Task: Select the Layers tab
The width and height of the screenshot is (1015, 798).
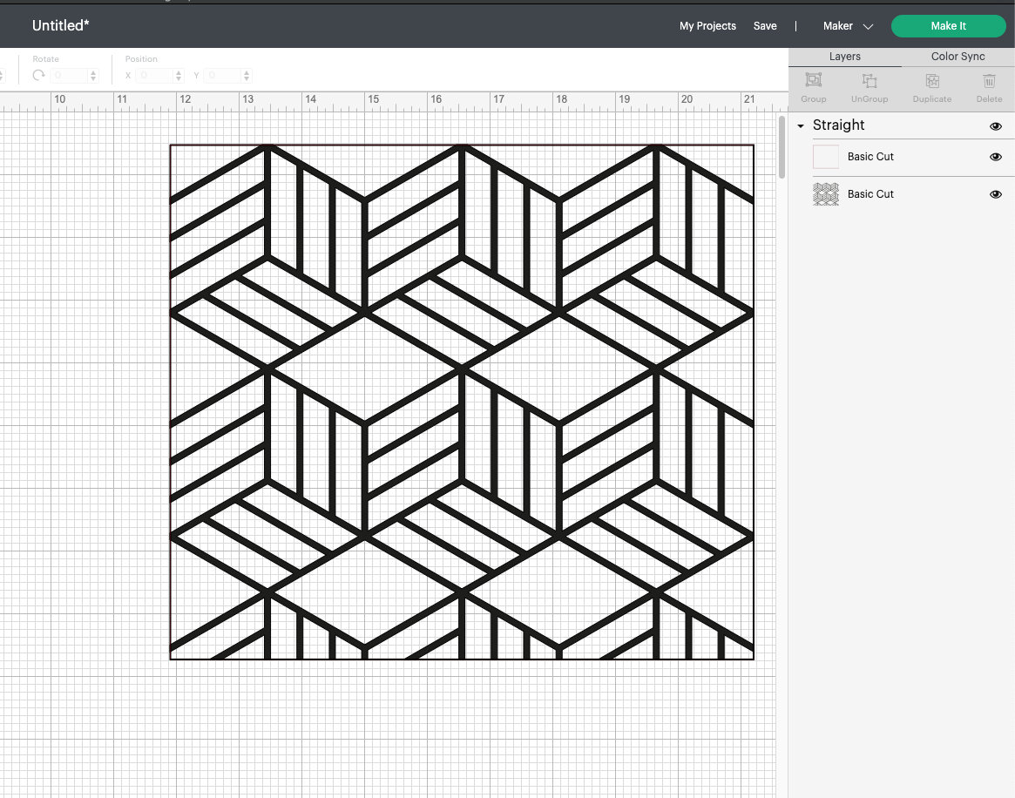Action: coord(844,57)
